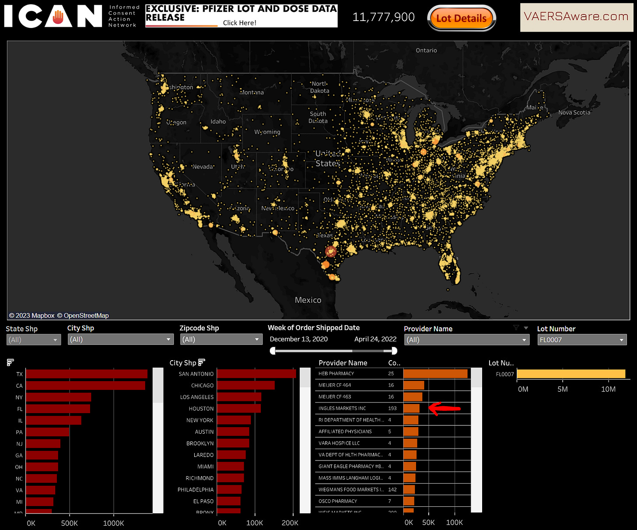Click the right handle of date slider
The height and width of the screenshot is (530, 637).
coord(394,351)
